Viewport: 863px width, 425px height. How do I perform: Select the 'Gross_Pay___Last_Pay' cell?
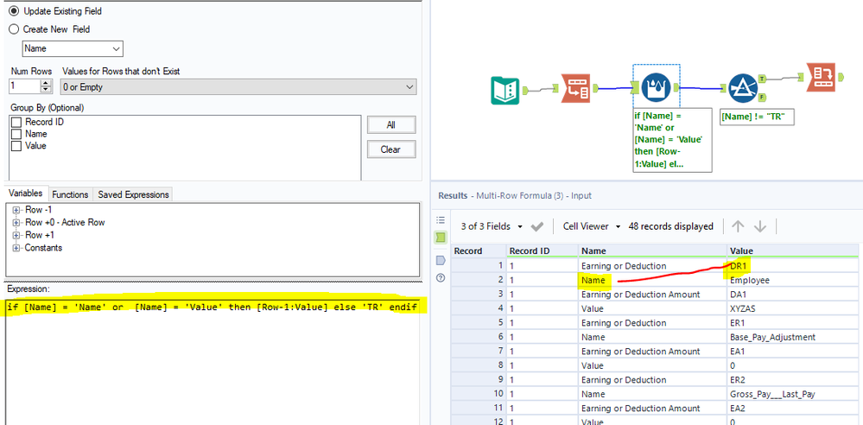[792, 394]
